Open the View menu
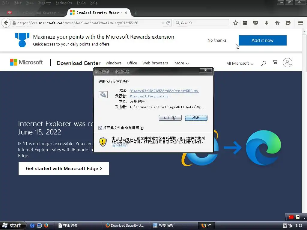 30,3
